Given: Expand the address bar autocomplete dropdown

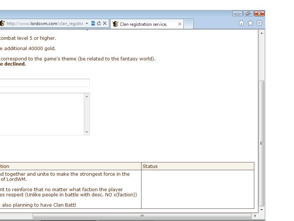Looking at the screenshot, I should coord(87,24).
